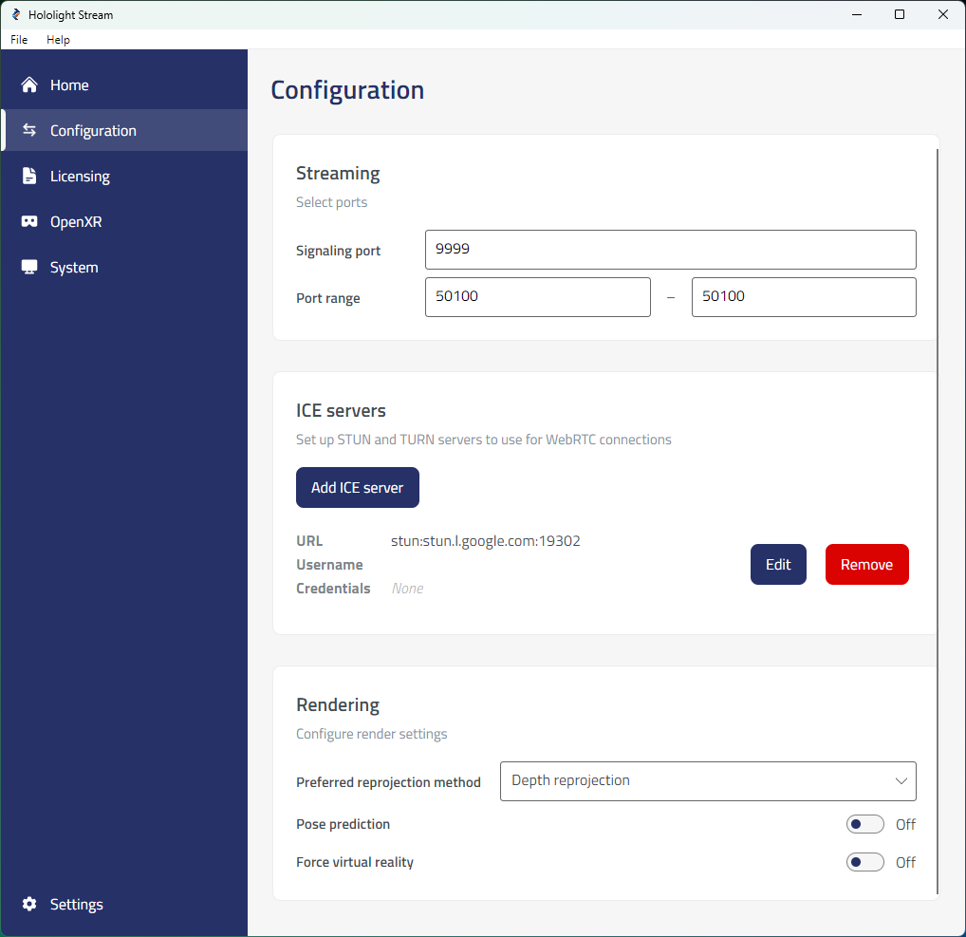
Task: Remove the Google STUN server entry
Action: pos(866,564)
